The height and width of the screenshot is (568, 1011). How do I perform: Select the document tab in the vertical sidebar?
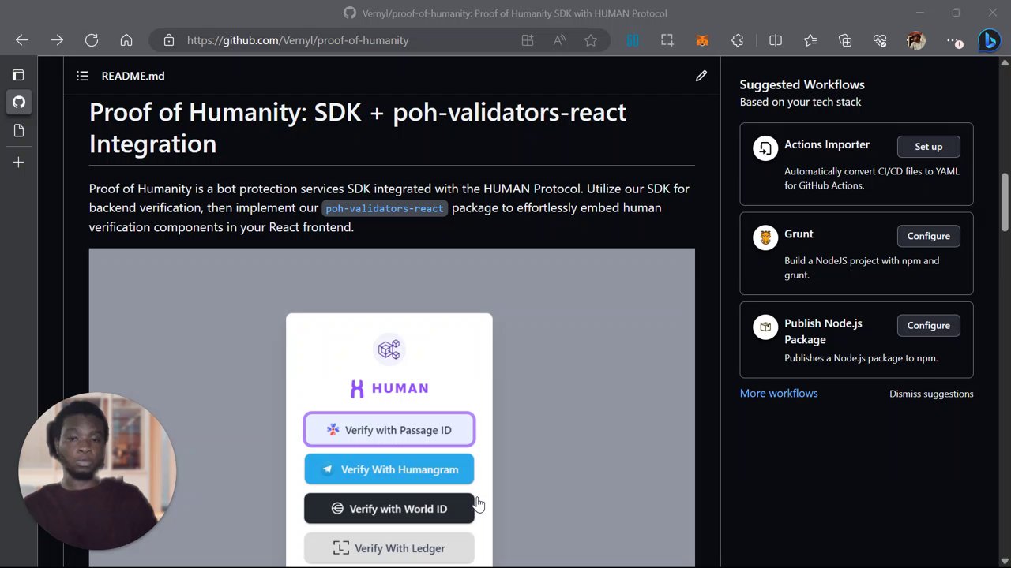(19, 130)
